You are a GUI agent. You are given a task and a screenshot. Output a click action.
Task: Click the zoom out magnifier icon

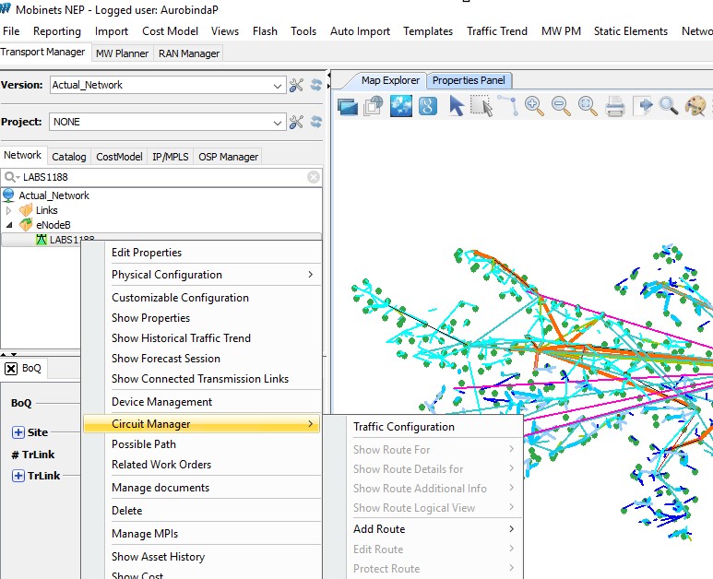pyautogui.click(x=561, y=106)
